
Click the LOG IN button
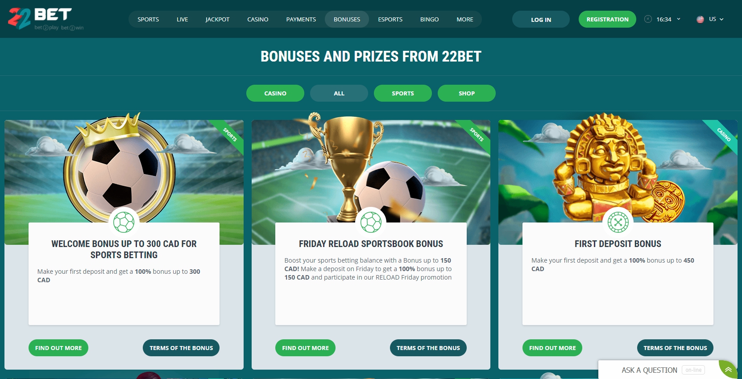pyautogui.click(x=541, y=19)
